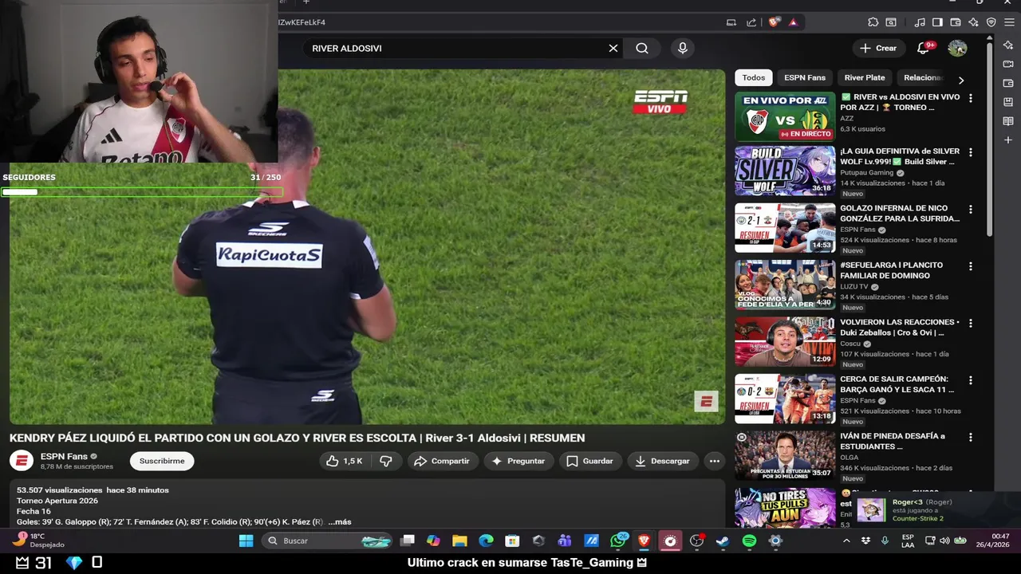Open options menu for IVÁN DE PINEDA video
Image resolution: width=1021 pixels, height=574 pixels.
point(971,438)
